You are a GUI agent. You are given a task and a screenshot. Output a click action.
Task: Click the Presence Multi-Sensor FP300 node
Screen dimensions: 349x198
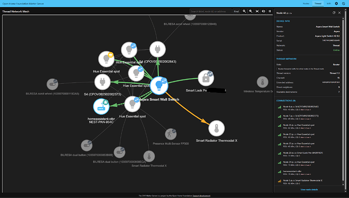click(170, 134)
